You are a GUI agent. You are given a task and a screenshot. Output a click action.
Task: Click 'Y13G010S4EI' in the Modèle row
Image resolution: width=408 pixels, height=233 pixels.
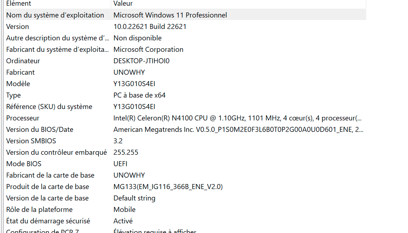[x=134, y=84]
